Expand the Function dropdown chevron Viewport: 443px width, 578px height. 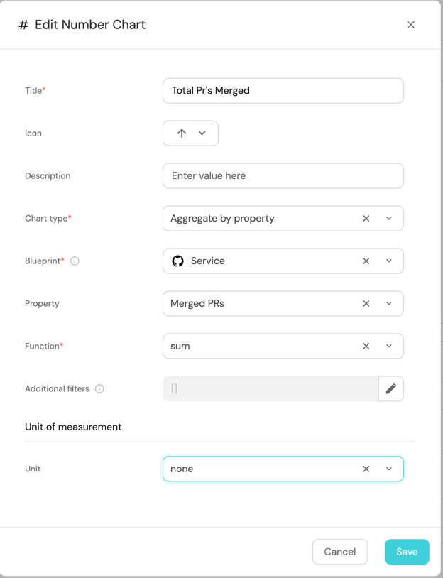[389, 347]
